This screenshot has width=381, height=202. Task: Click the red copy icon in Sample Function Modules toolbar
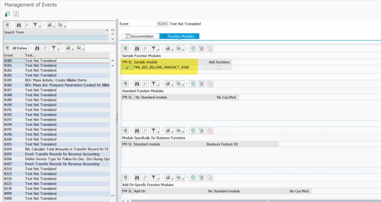(x=210, y=48)
